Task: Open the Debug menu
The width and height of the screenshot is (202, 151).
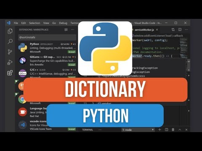Action: (x=63, y=23)
